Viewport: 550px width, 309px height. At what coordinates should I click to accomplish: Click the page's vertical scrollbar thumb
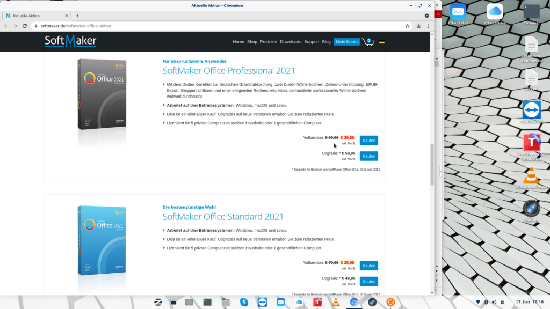coord(432,165)
